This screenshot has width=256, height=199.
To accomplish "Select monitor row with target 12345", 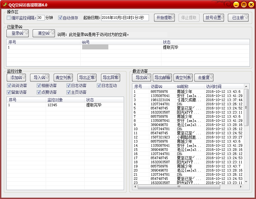I will point(52,105).
